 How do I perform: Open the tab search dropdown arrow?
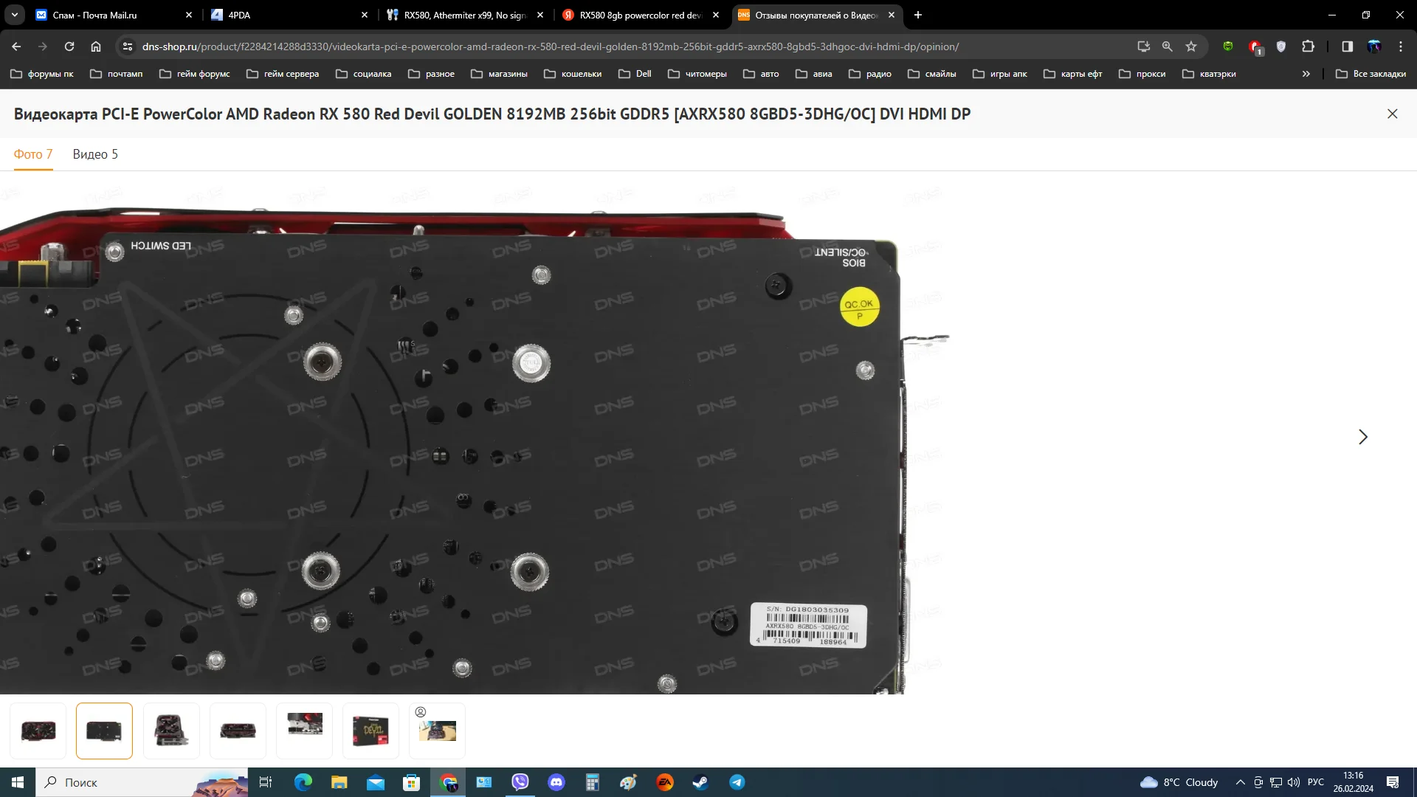(x=15, y=15)
